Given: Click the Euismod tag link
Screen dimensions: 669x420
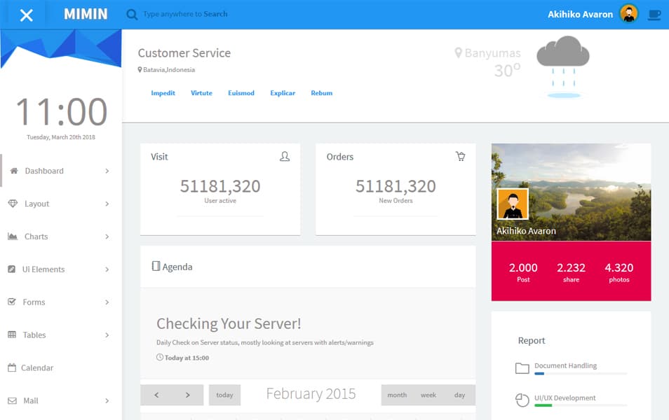Looking at the screenshot, I should point(241,92).
